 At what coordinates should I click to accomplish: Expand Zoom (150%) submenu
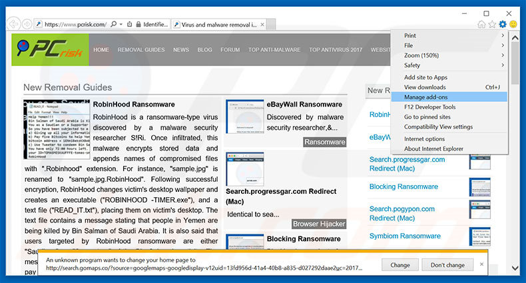pos(449,55)
